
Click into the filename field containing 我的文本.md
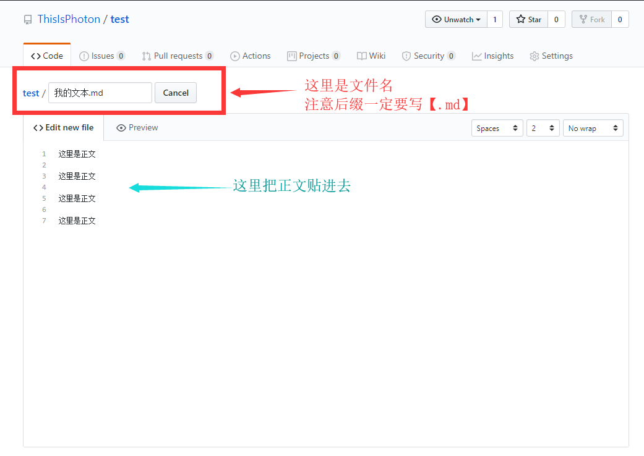[100, 93]
